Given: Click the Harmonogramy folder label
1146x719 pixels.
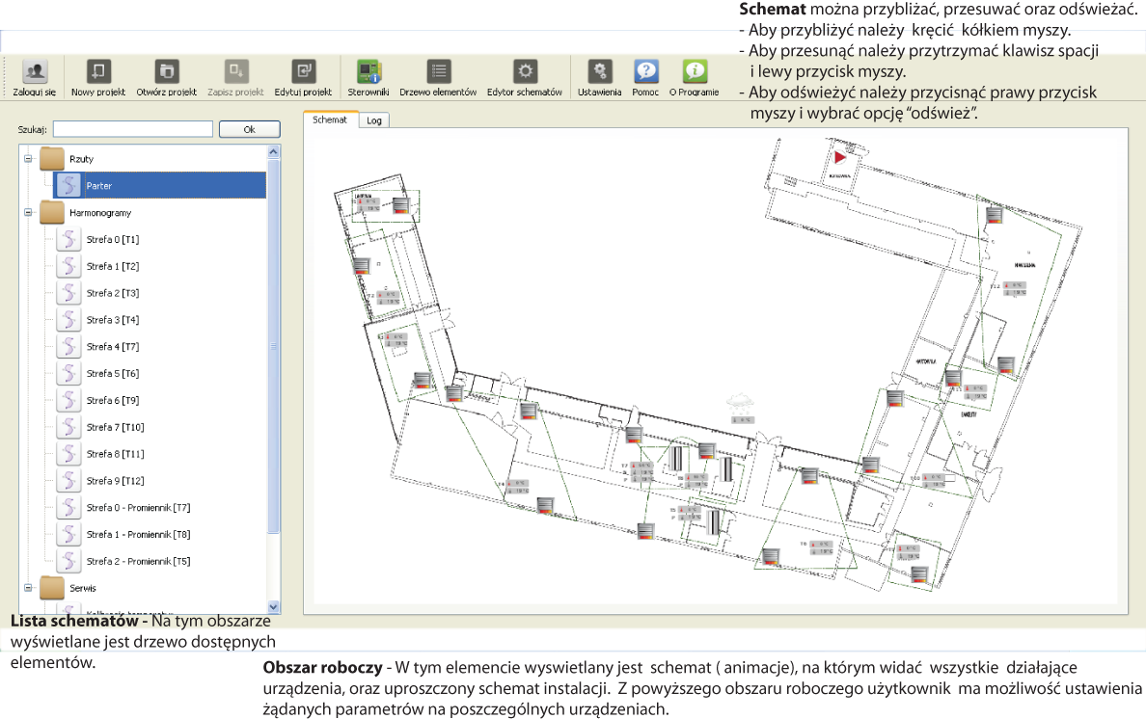Looking at the screenshot, I should (100, 213).
